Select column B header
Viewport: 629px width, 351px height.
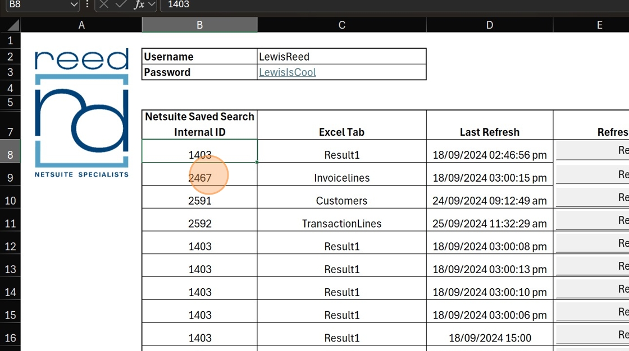click(199, 25)
